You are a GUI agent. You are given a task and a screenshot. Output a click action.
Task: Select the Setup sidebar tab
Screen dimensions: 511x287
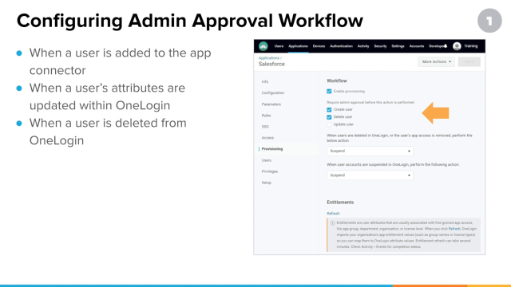(x=266, y=183)
